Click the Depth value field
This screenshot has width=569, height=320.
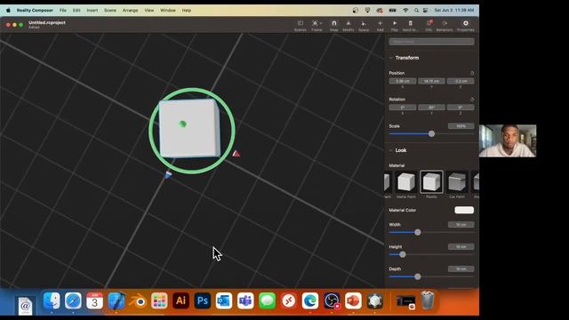coord(461,268)
